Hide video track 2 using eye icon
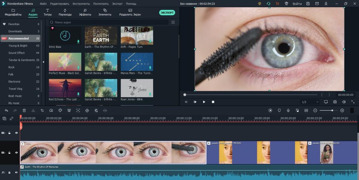The image size is (359, 180). [x=16, y=133]
